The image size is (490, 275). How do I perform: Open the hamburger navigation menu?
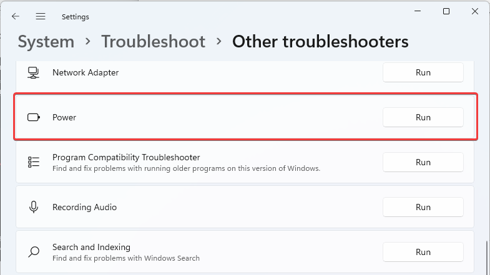point(41,16)
